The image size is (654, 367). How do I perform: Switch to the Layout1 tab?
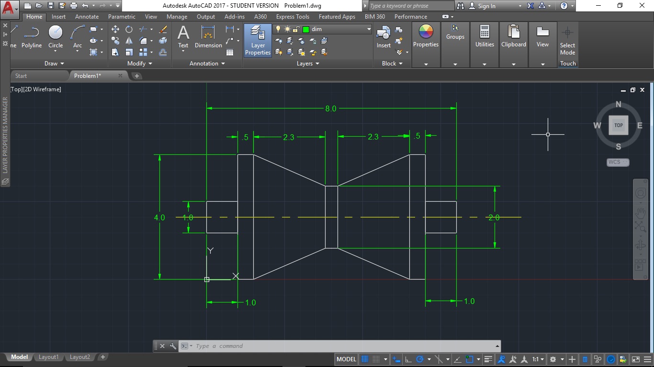pyautogui.click(x=48, y=356)
